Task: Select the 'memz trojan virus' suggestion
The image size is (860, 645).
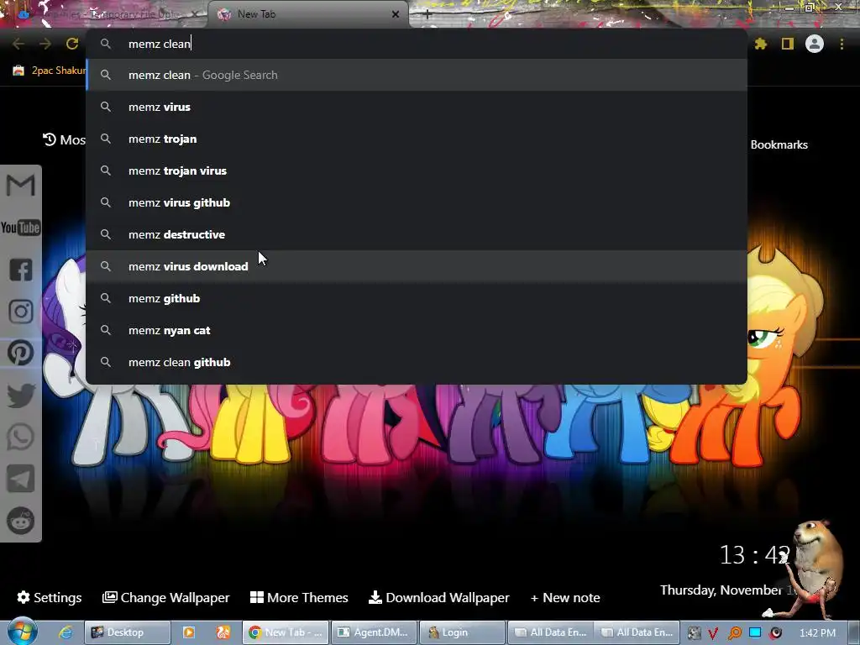Action: tap(417, 170)
